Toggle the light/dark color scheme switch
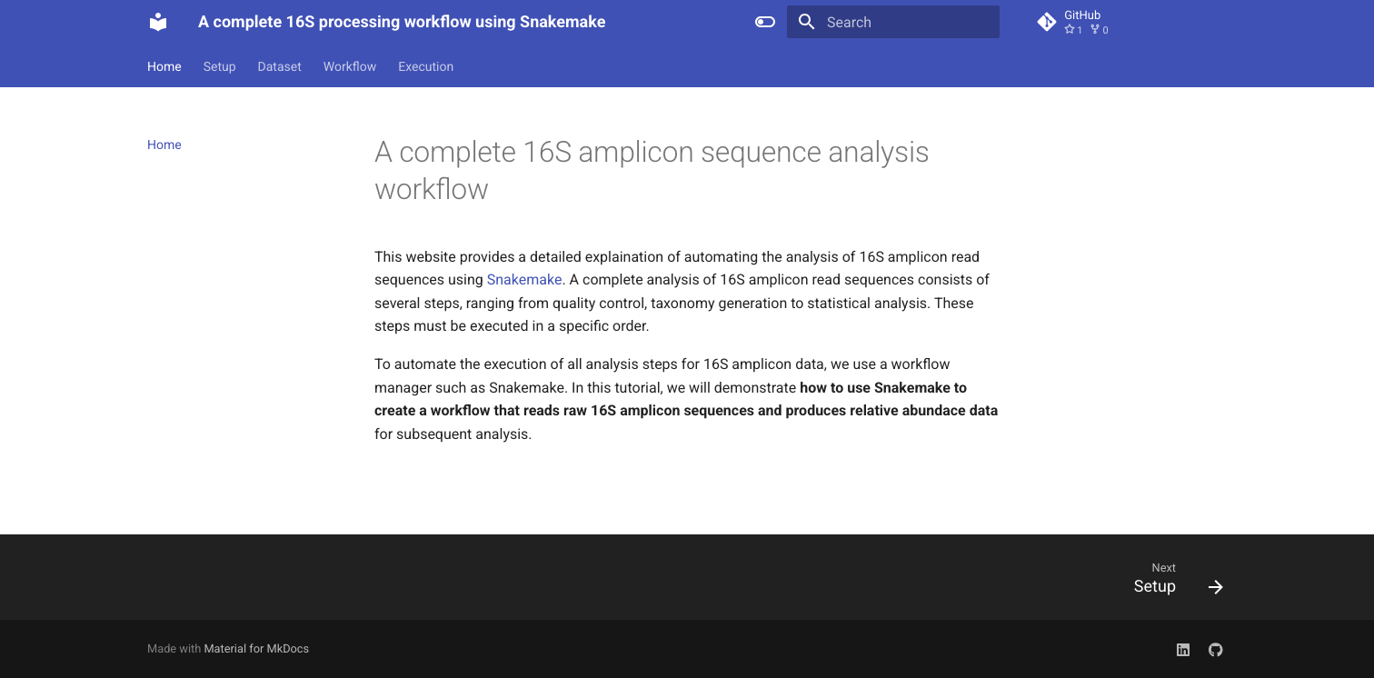Viewport: 1374px width, 678px height. [x=765, y=22]
